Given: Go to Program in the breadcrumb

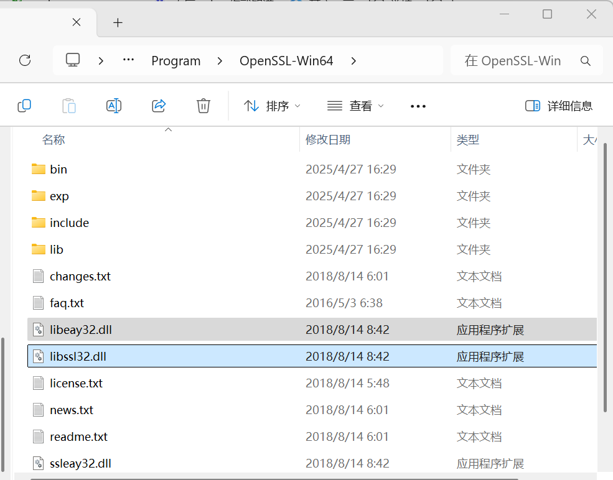Looking at the screenshot, I should tap(176, 61).
